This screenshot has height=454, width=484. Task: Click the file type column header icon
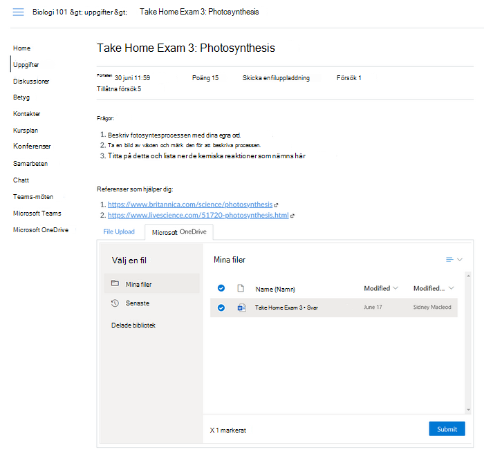[x=241, y=288]
